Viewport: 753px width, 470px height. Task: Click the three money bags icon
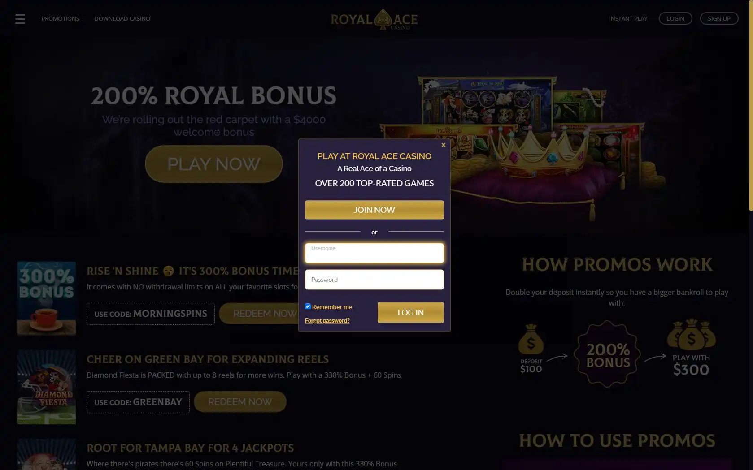pos(691,335)
